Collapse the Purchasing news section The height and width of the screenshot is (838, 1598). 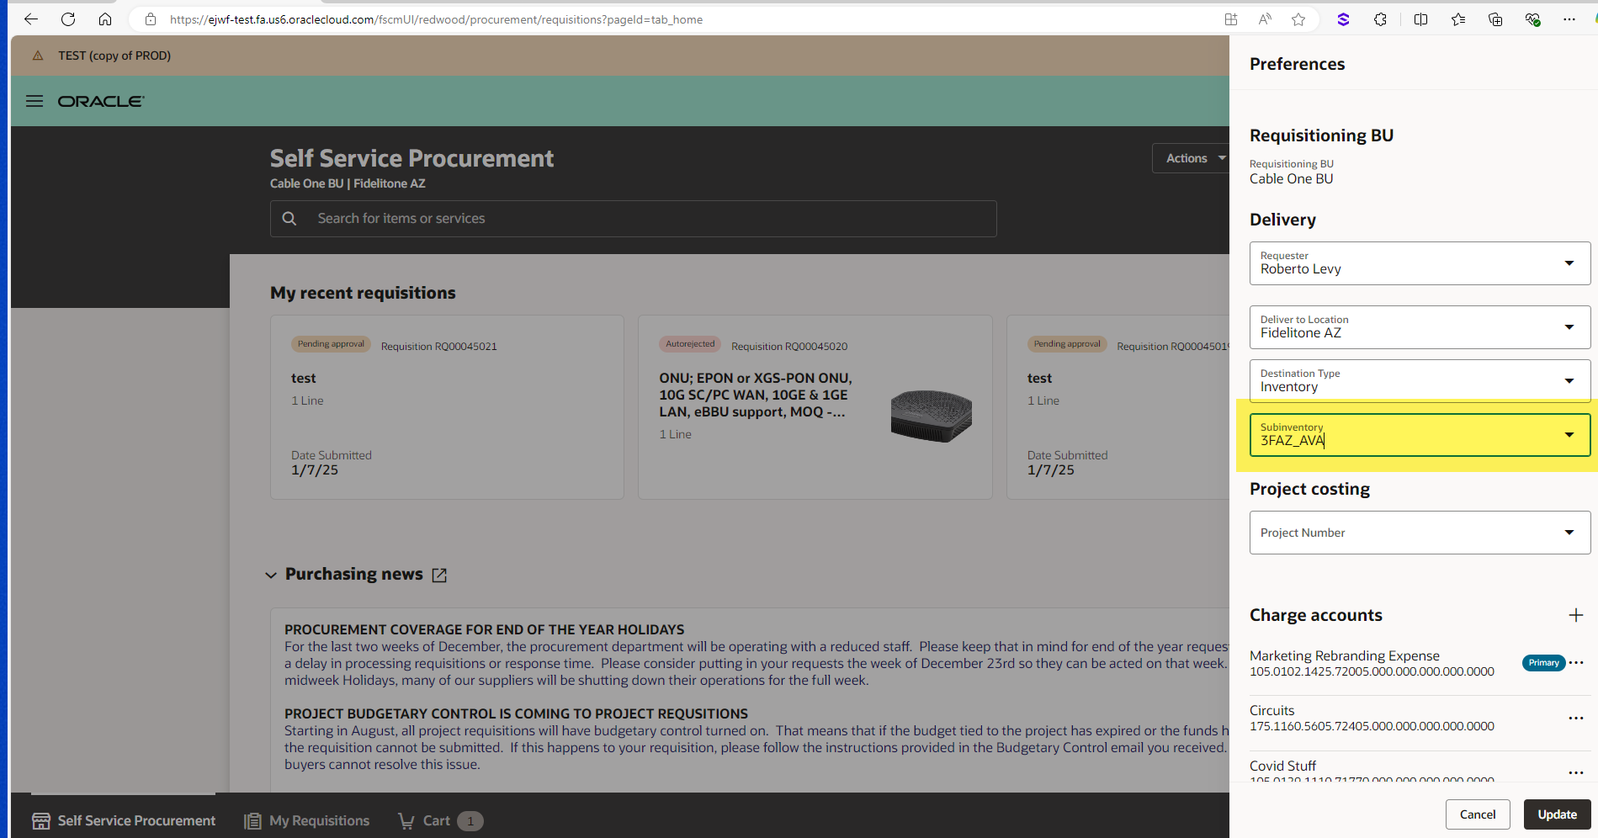(x=270, y=574)
